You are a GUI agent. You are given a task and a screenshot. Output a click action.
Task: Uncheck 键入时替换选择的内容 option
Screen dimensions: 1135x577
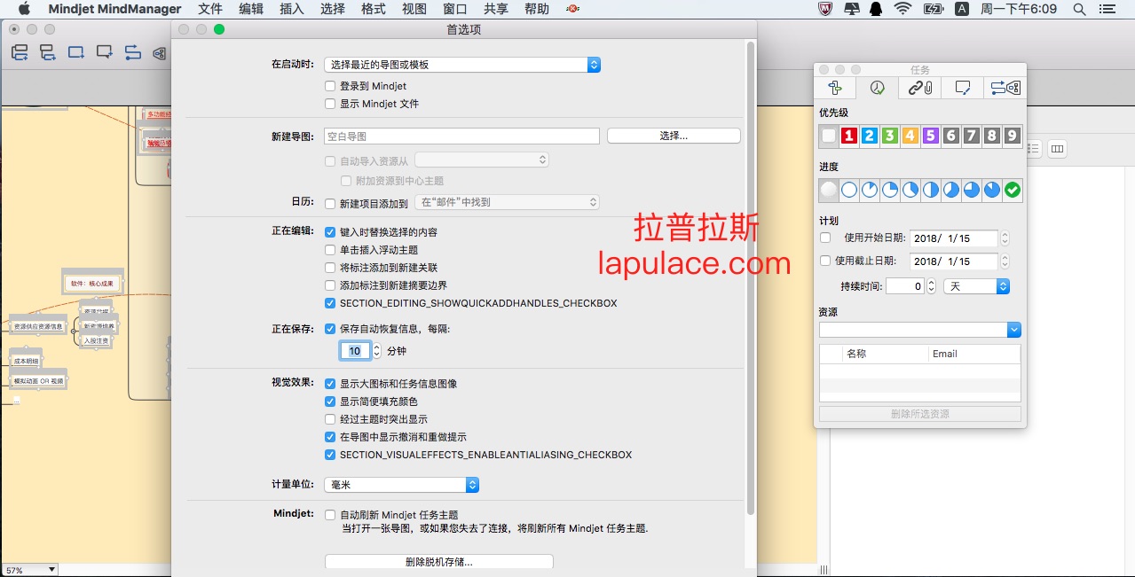click(x=330, y=232)
